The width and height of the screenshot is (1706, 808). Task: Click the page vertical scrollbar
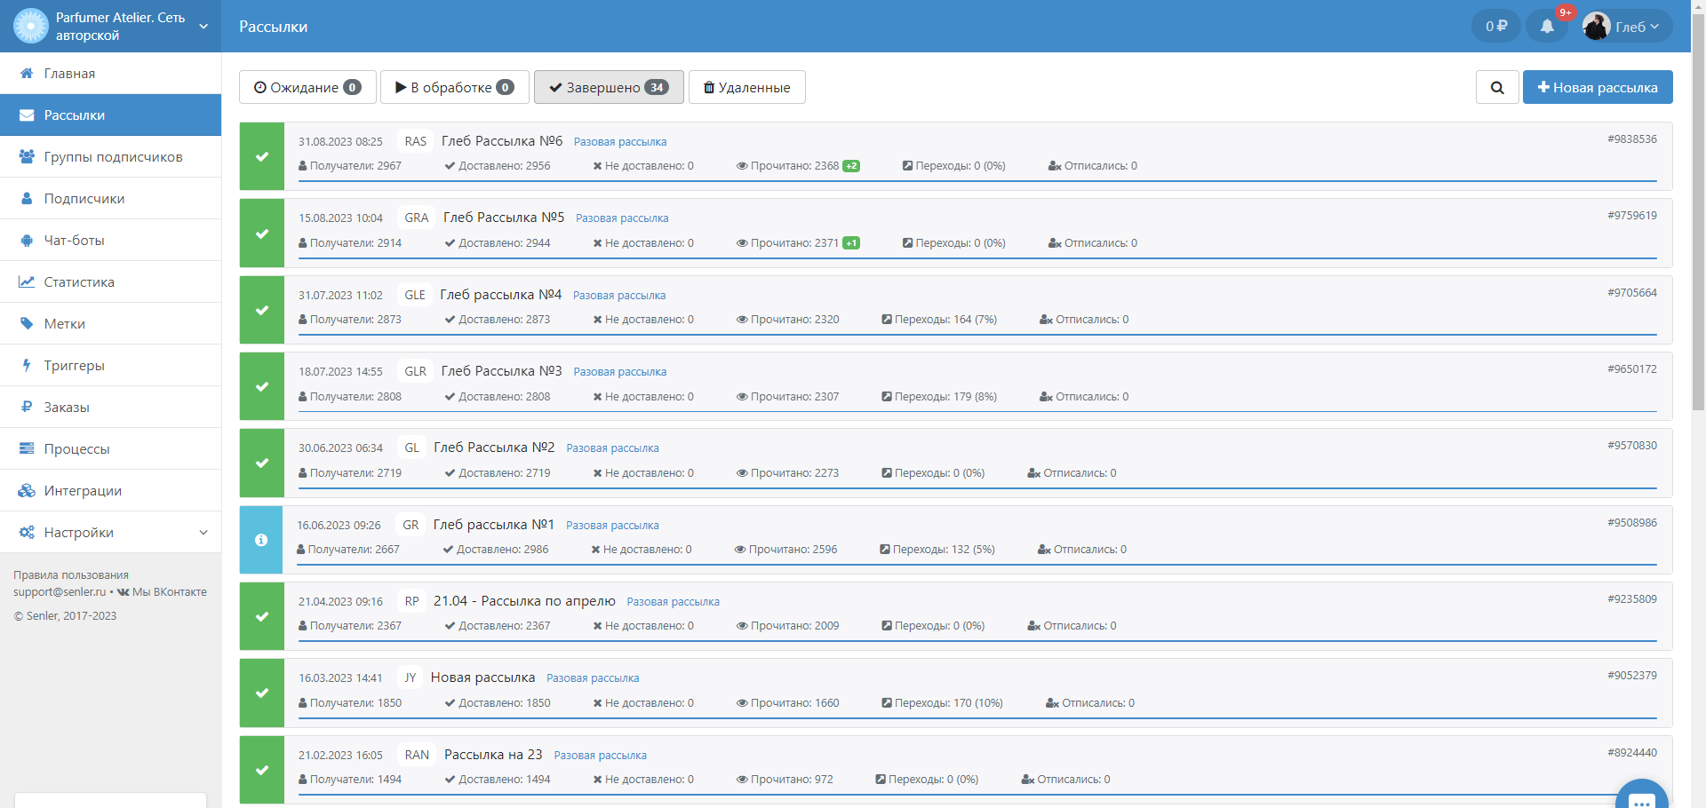1698,213
